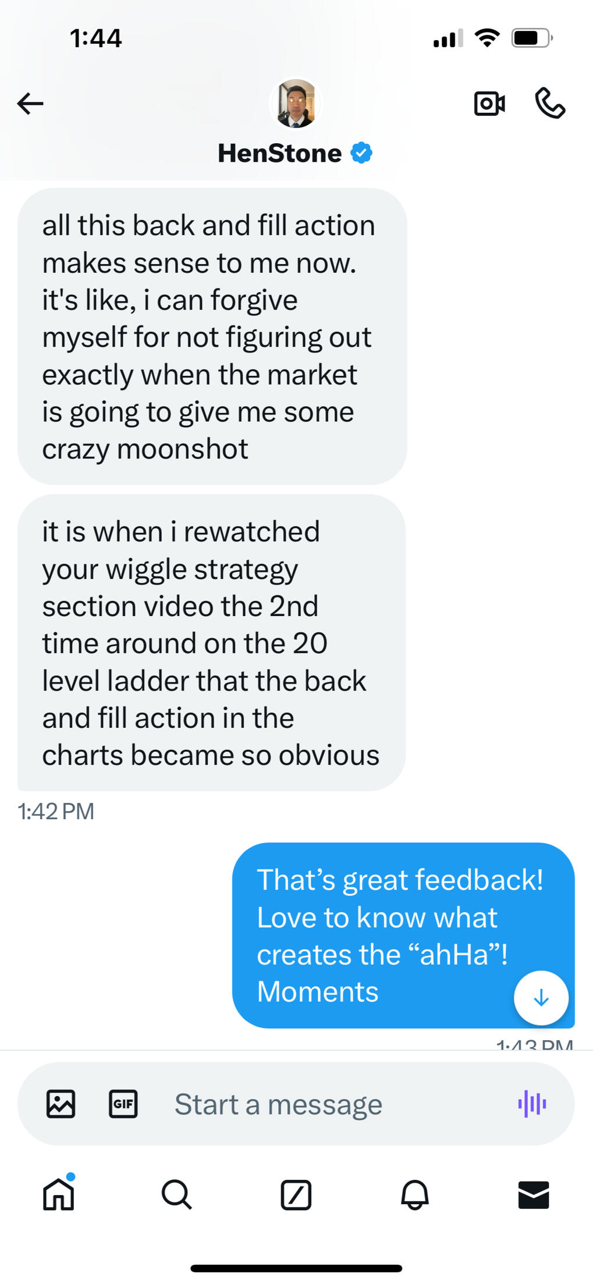The width and height of the screenshot is (593, 1284).
Task: Jump to latest message with down arrow
Action: click(541, 998)
